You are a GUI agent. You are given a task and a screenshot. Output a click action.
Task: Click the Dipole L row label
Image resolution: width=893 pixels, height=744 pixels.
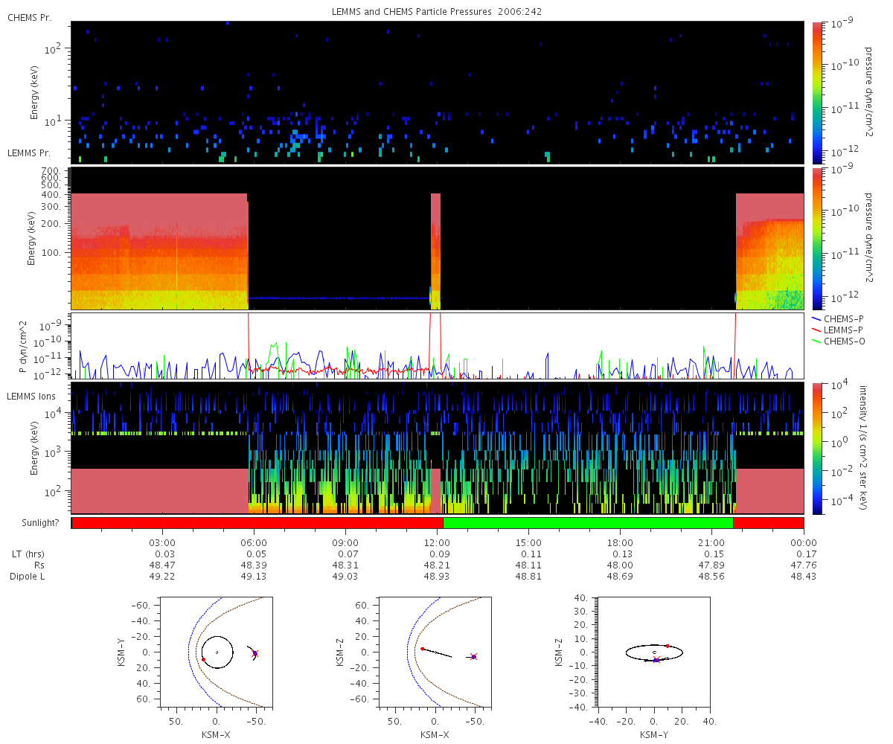click(x=30, y=577)
